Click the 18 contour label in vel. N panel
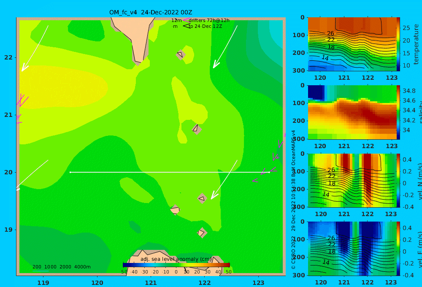 coord(332,183)
